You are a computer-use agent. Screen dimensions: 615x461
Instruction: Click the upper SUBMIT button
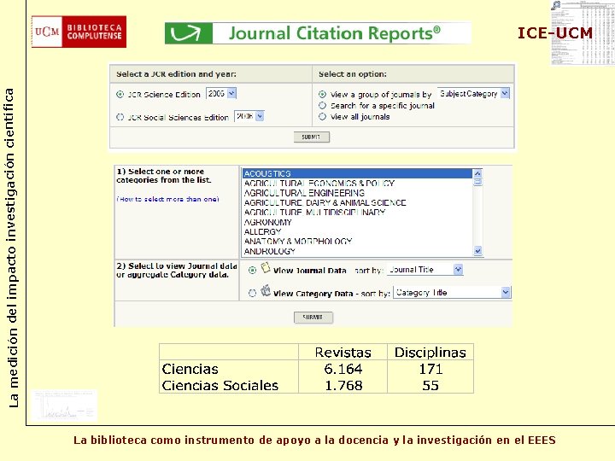(312, 137)
